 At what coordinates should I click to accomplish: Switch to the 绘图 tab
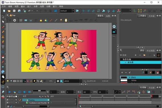coord(108,16)
